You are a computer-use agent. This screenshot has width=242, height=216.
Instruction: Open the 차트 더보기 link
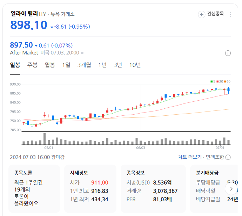[190, 157]
